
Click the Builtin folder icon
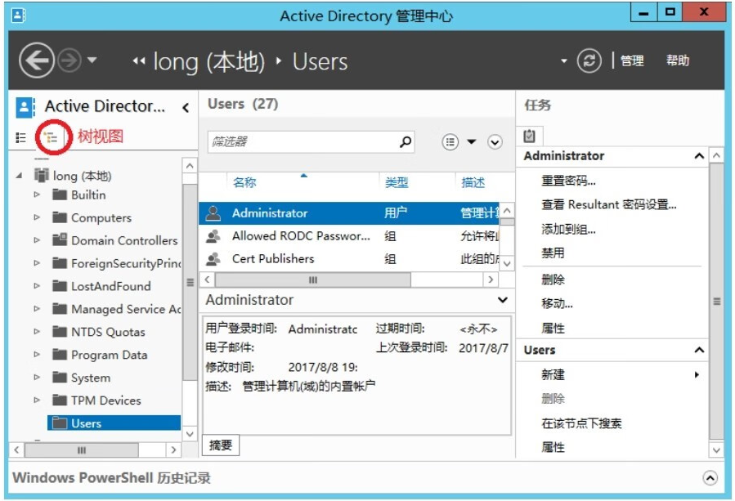[60, 194]
